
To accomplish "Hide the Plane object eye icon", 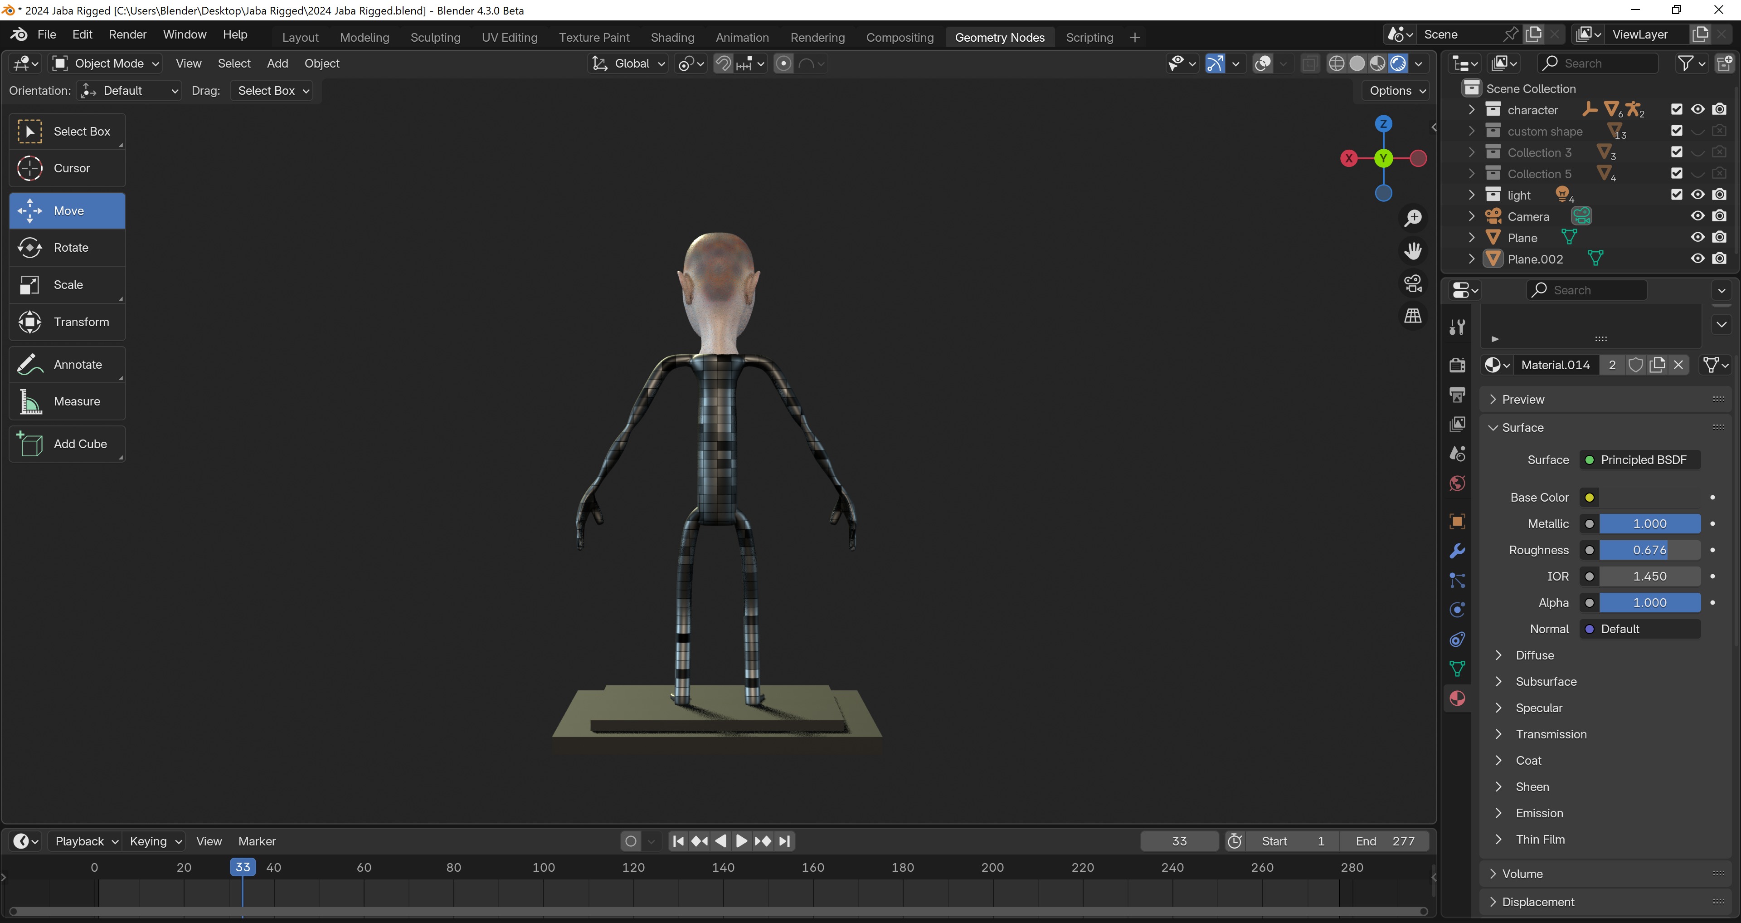I will pyautogui.click(x=1698, y=237).
